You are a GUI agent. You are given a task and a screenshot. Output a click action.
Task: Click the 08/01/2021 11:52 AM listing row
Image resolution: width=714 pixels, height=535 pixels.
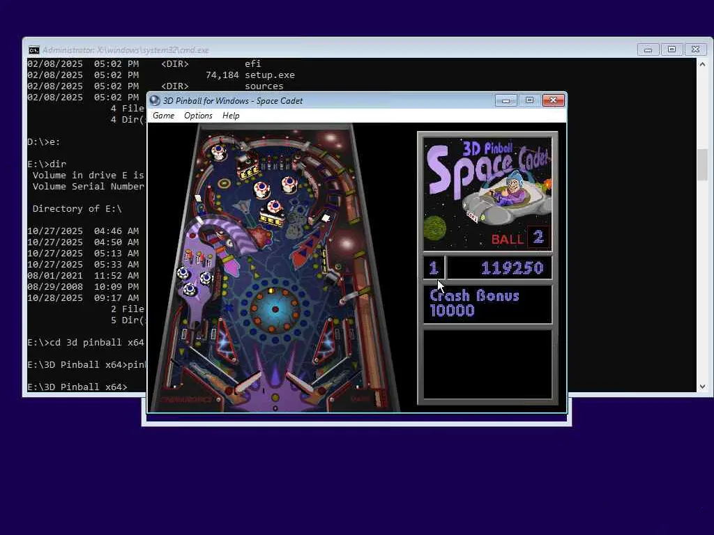point(83,276)
